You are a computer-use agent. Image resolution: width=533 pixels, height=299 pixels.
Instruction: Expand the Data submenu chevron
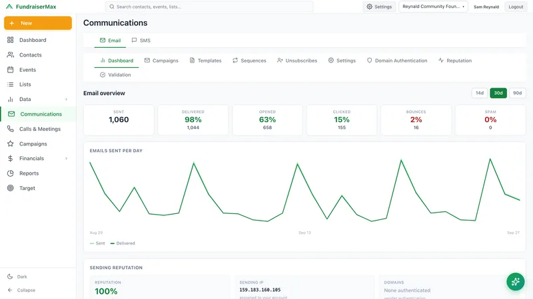click(66, 99)
